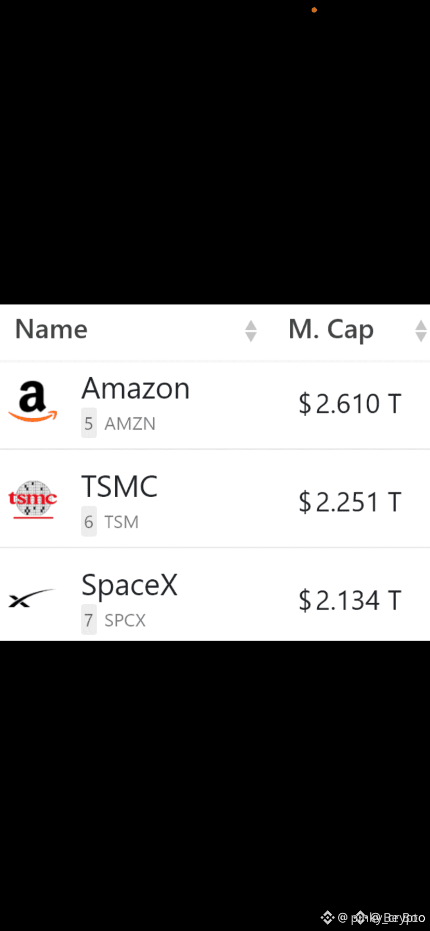Click the Amazon logo icon
The image size is (430, 931).
33,402
